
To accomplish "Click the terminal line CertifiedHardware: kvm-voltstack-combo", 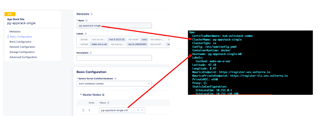I will pyautogui.click(x=222, y=36).
